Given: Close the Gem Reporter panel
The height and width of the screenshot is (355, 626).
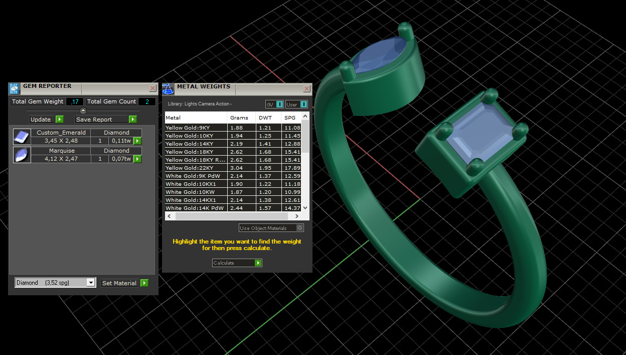Looking at the screenshot, I should tap(153, 88).
